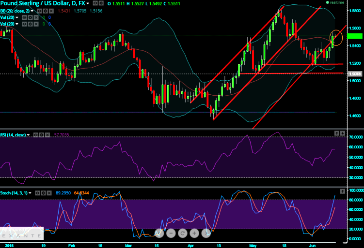The width and height of the screenshot is (364, 248).
Task: Click the 1.4600 price axis label
Action: (355, 116)
